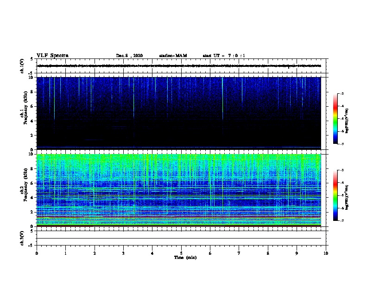This screenshot has width=367, height=284.
Task: Click the bright vertical sferic in ch.1 spectrogram near 6.4 min
Action: tap(222, 98)
